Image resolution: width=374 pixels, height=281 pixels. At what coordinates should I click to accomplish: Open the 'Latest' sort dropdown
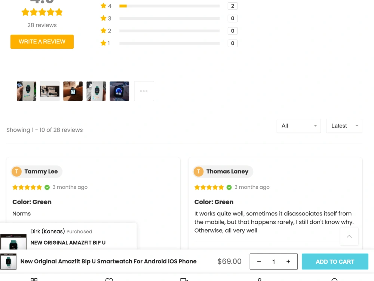click(344, 126)
